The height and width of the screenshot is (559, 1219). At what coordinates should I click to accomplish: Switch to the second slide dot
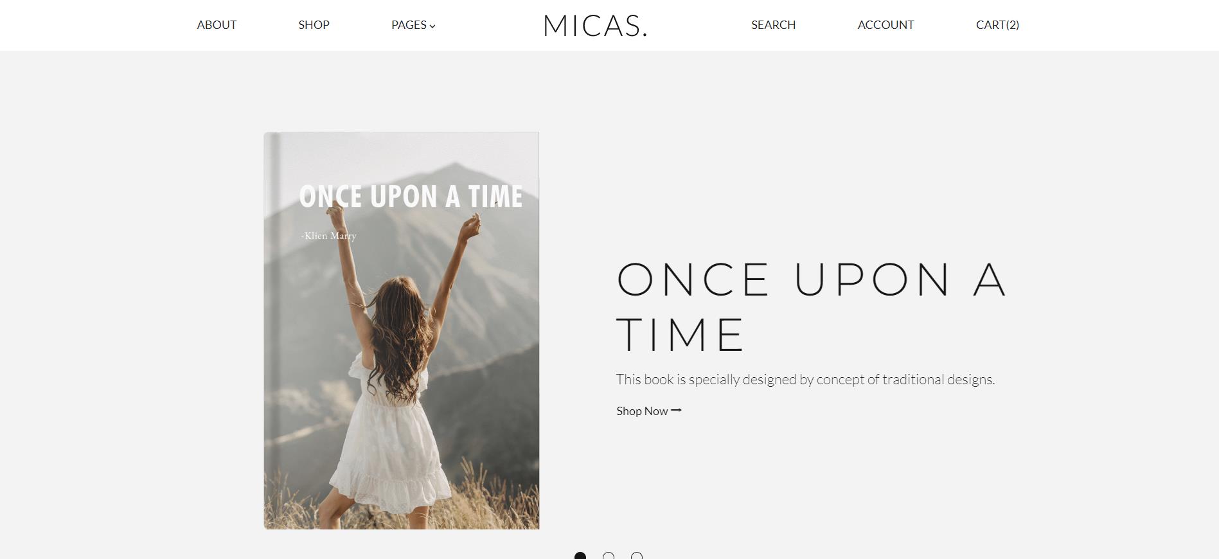coord(609,556)
